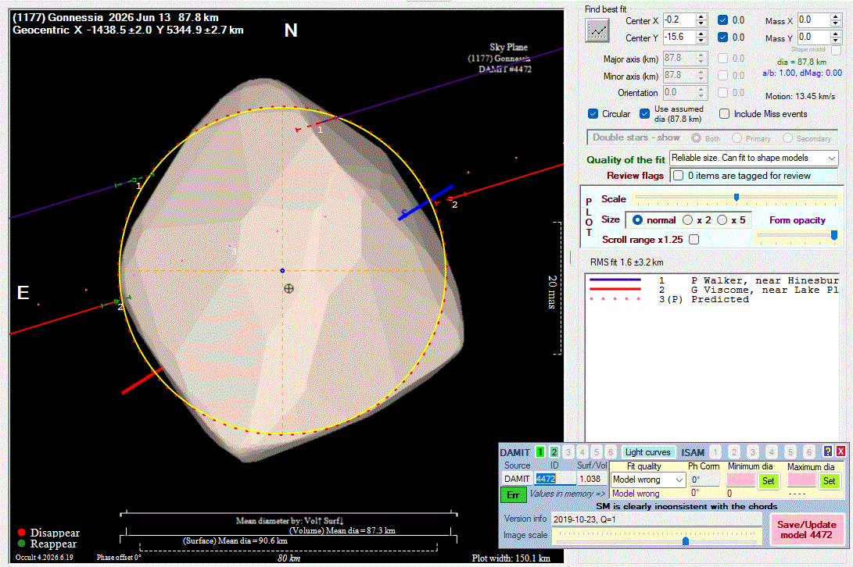Select DAMIT model number 2
The width and height of the screenshot is (853, 567).
click(x=554, y=451)
